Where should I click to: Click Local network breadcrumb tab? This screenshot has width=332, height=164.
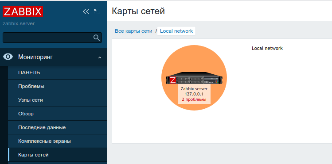coord(176,31)
